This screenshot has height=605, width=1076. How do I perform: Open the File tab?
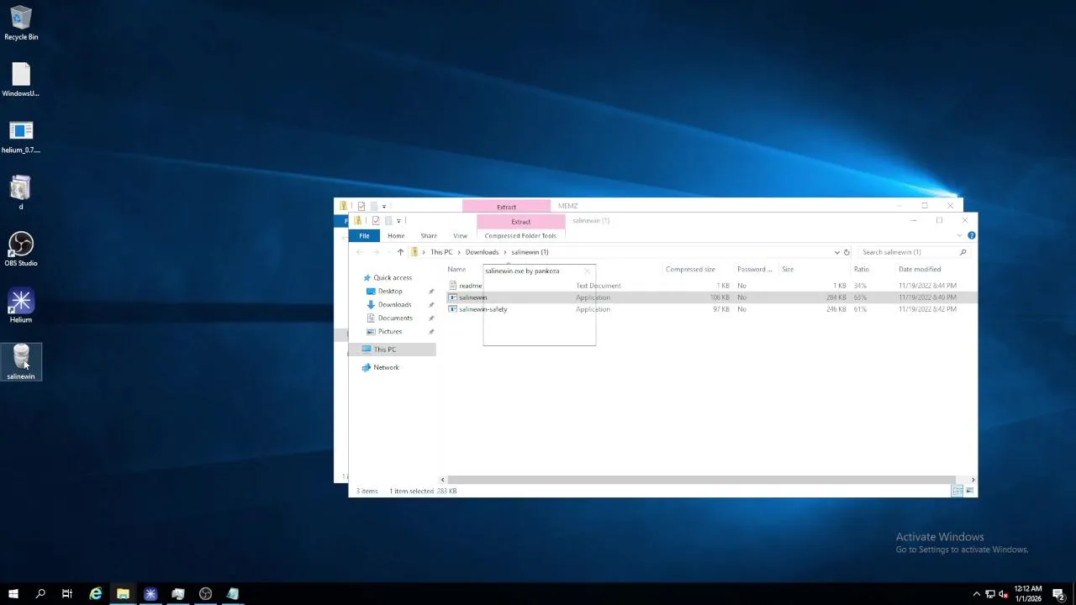pos(364,236)
